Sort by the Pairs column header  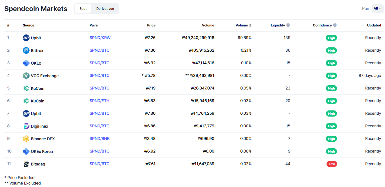(x=94, y=25)
